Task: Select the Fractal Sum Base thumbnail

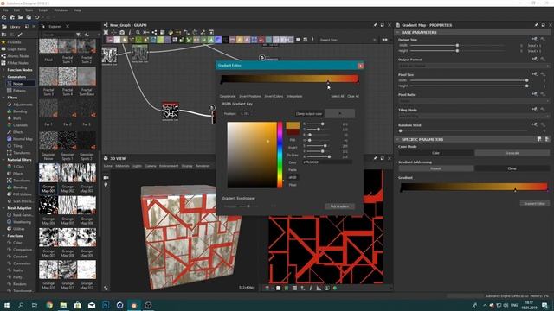Action: coord(87,76)
